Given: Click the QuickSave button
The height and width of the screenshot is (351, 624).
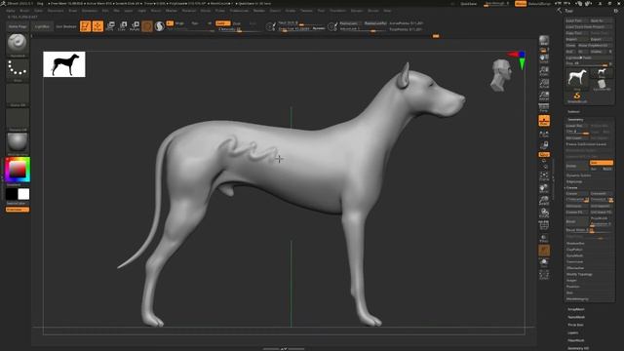Looking at the screenshot, I should click(468, 4).
